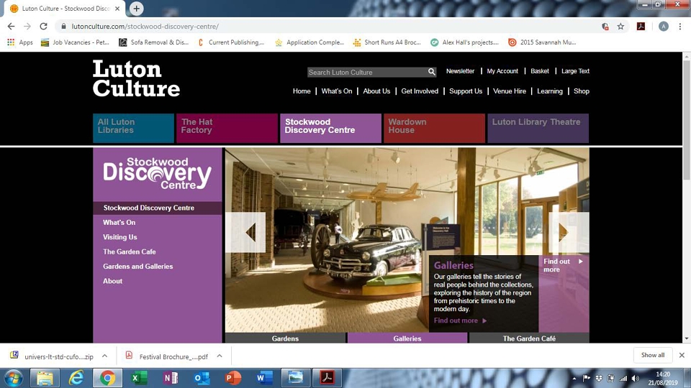This screenshot has height=388, width=691.
Task: Open About in the sidebar
Action: click(x=112, y=281)
